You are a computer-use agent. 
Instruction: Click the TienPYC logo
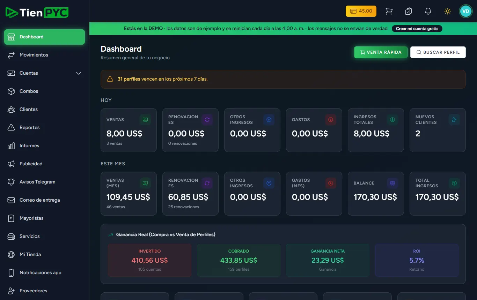tap(37, 13)
